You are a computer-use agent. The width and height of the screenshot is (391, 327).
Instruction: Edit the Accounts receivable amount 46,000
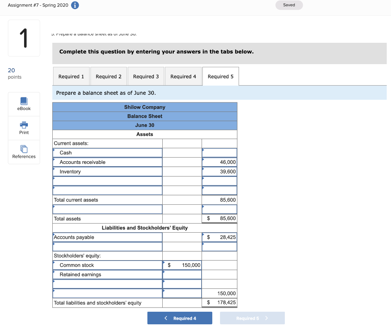pyautogui.click(x=219, y=162)
